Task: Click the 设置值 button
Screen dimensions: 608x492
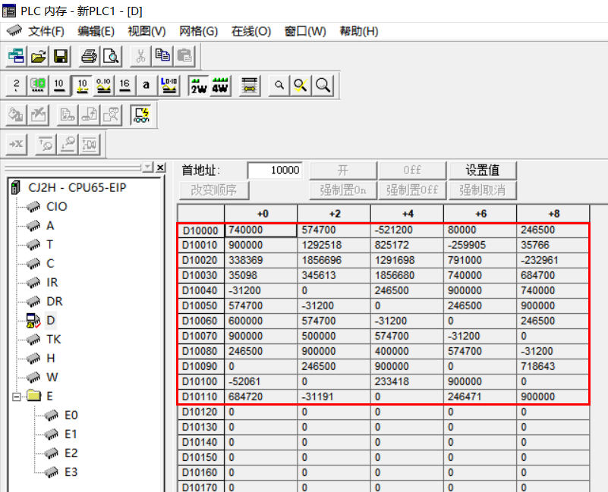Action: tap(480, 171)
